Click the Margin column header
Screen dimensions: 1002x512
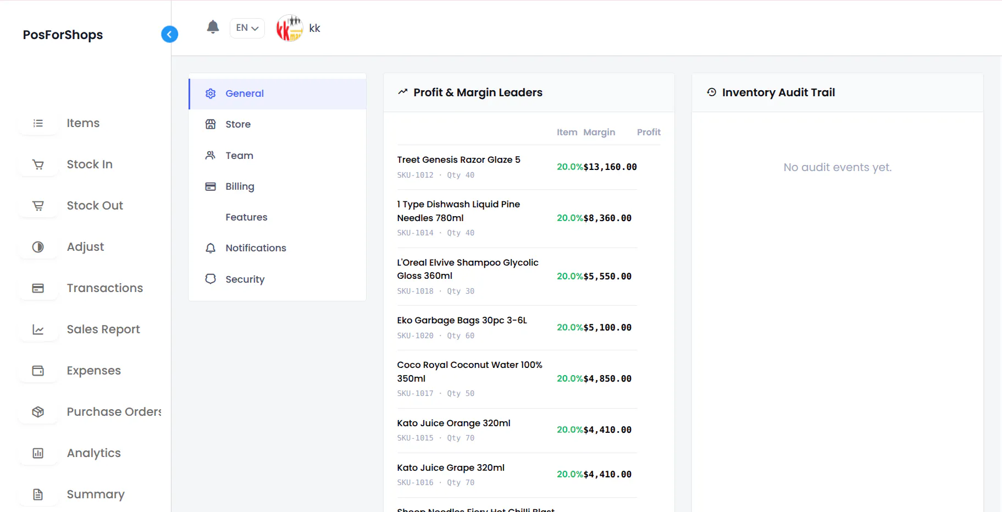[599, 132]
